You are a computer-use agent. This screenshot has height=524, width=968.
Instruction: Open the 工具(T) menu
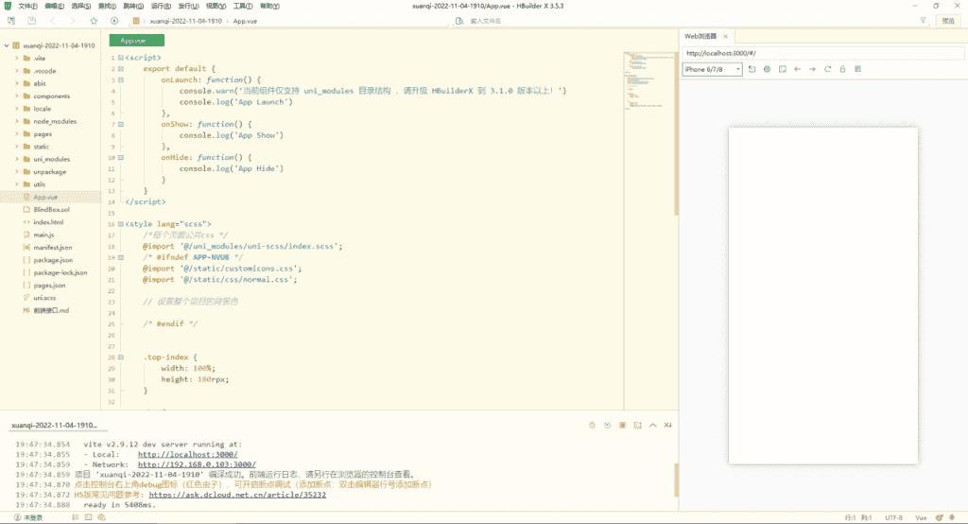pyautogui.click(x=243, y=7)
